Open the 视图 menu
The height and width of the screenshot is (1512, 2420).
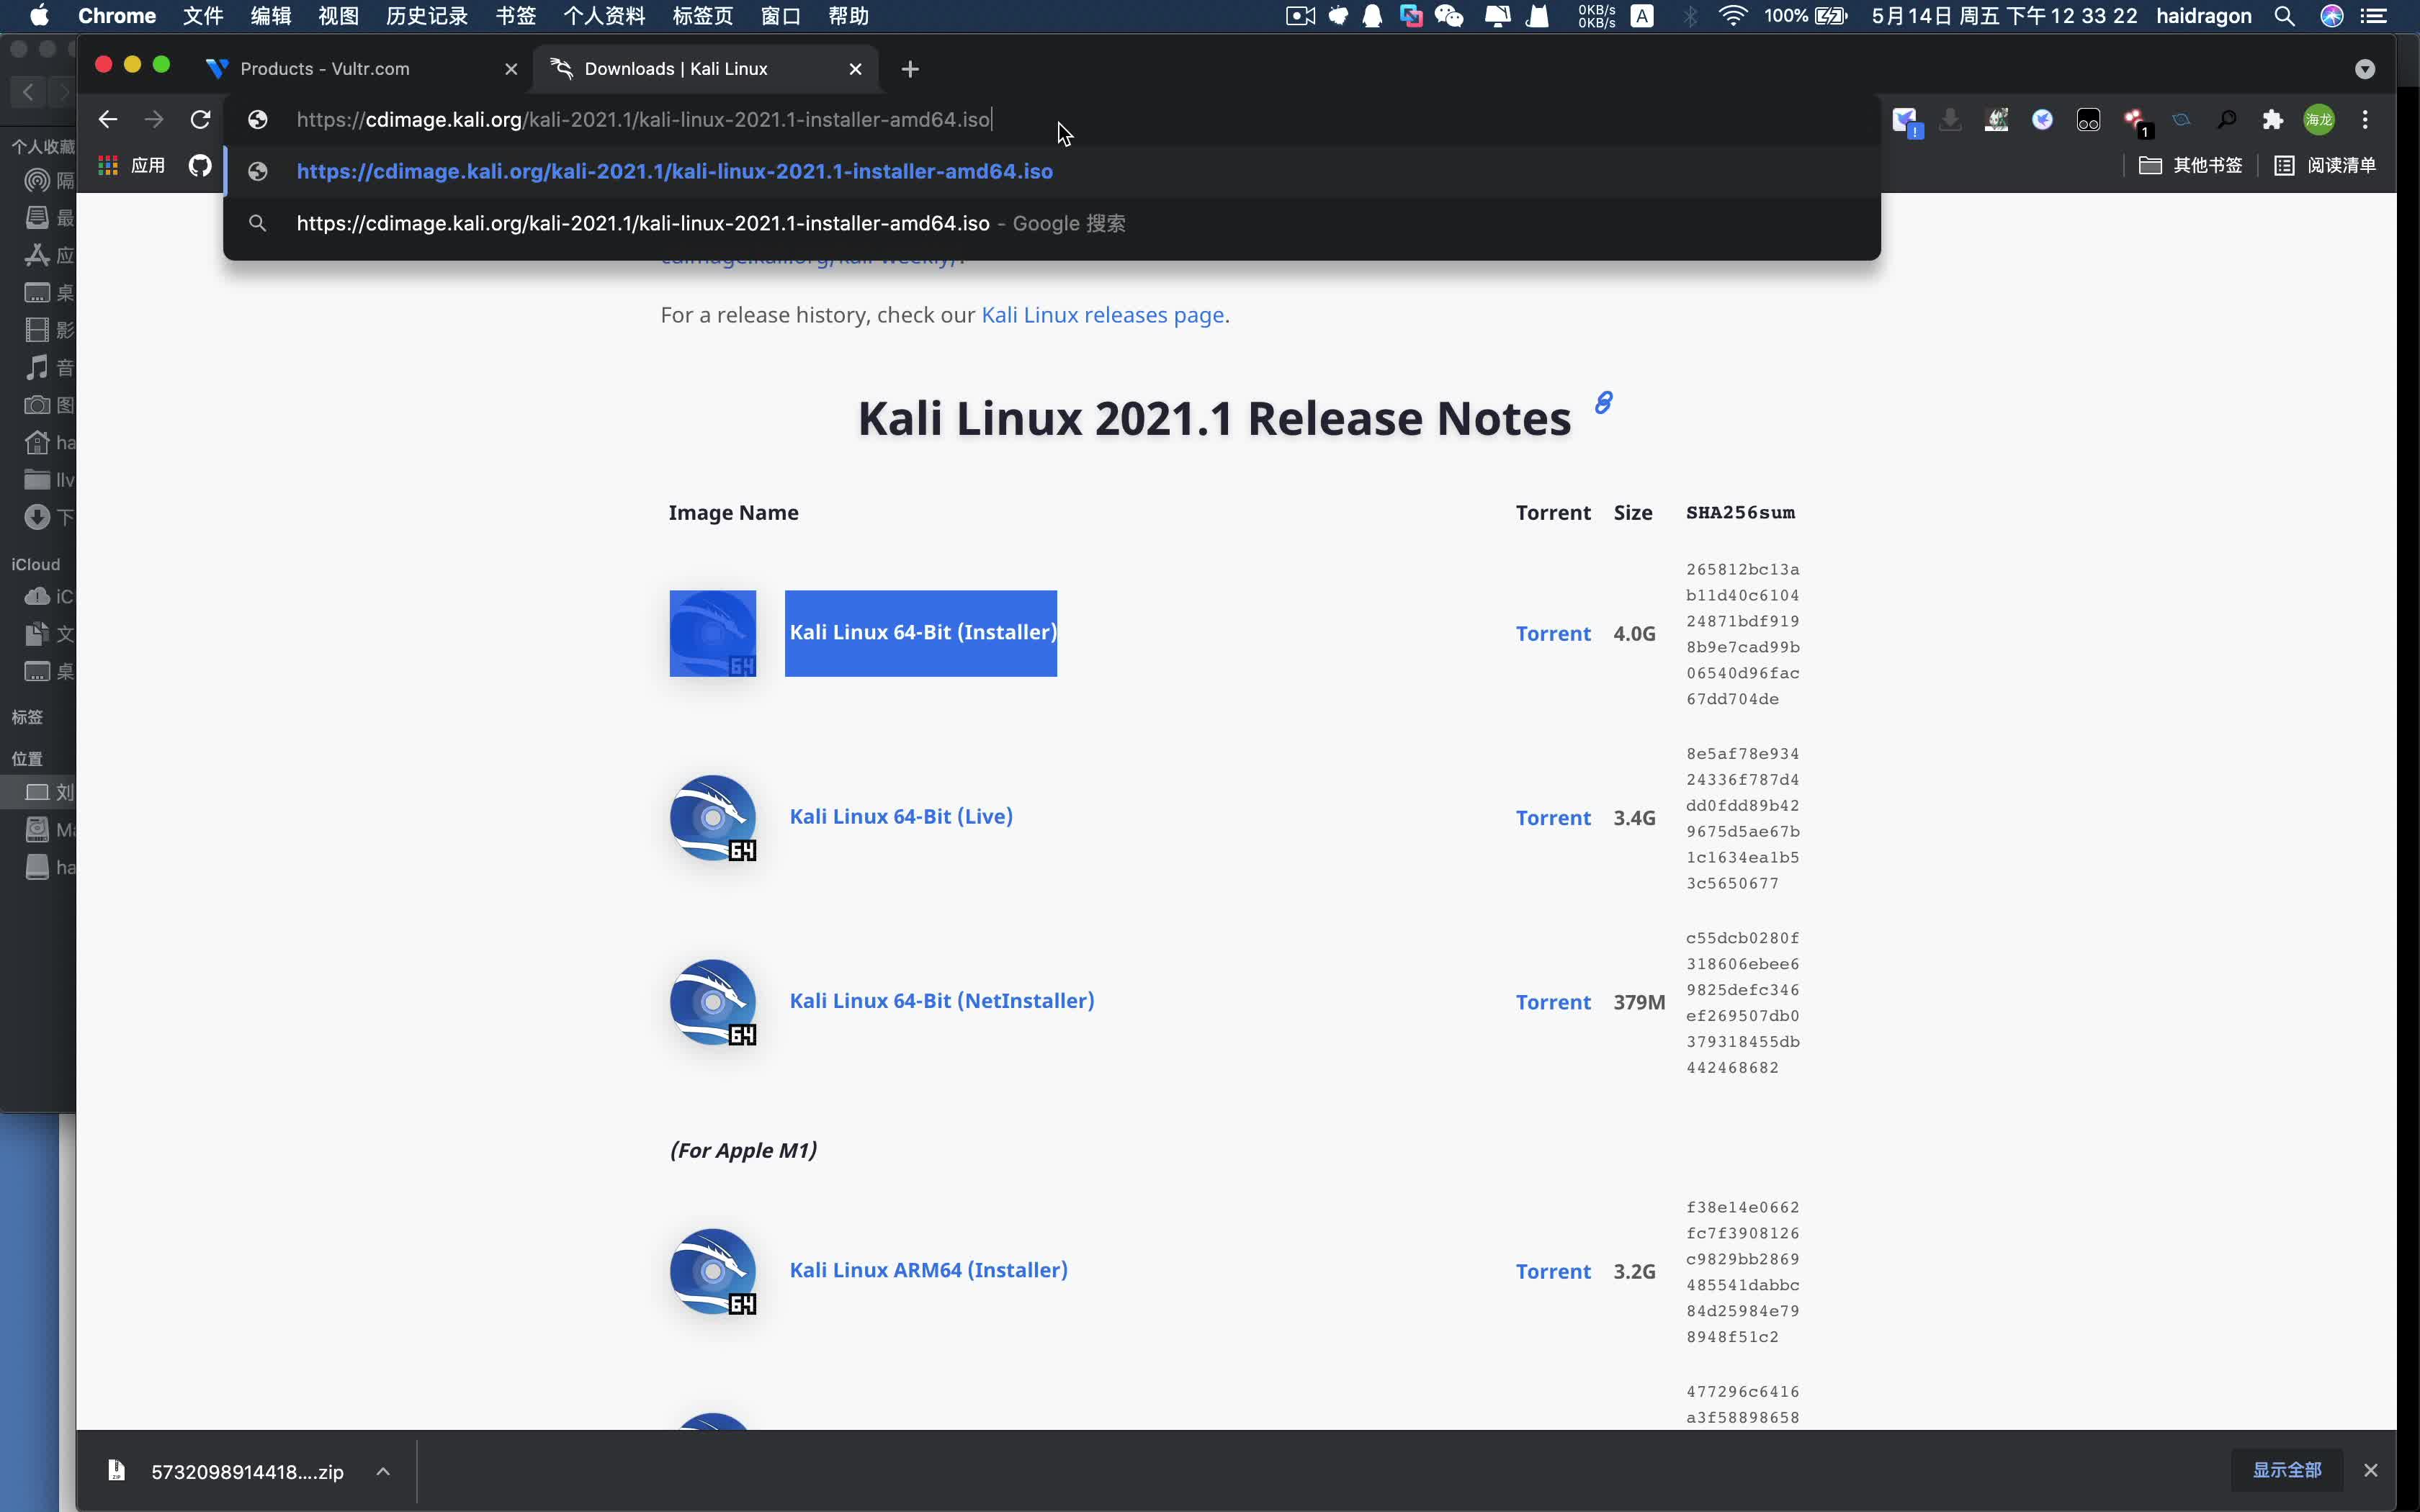(x=338, y=16)
